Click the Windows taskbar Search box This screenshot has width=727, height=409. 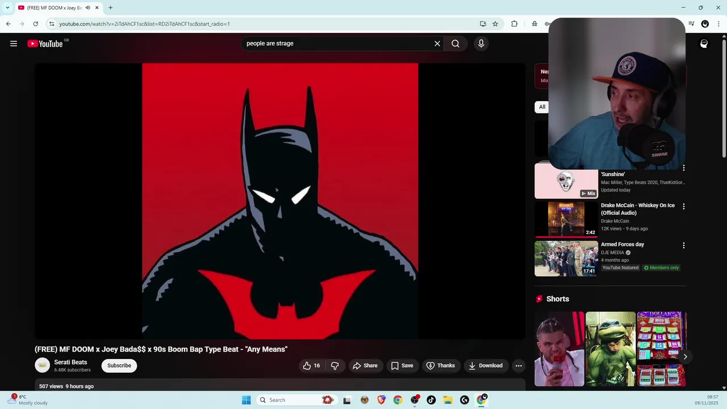[x=296, y=400]
